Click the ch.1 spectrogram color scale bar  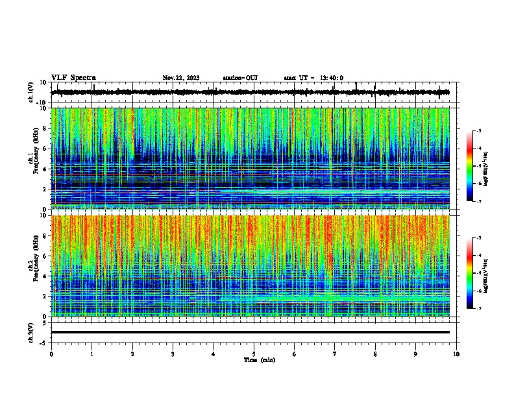(470, 166)
